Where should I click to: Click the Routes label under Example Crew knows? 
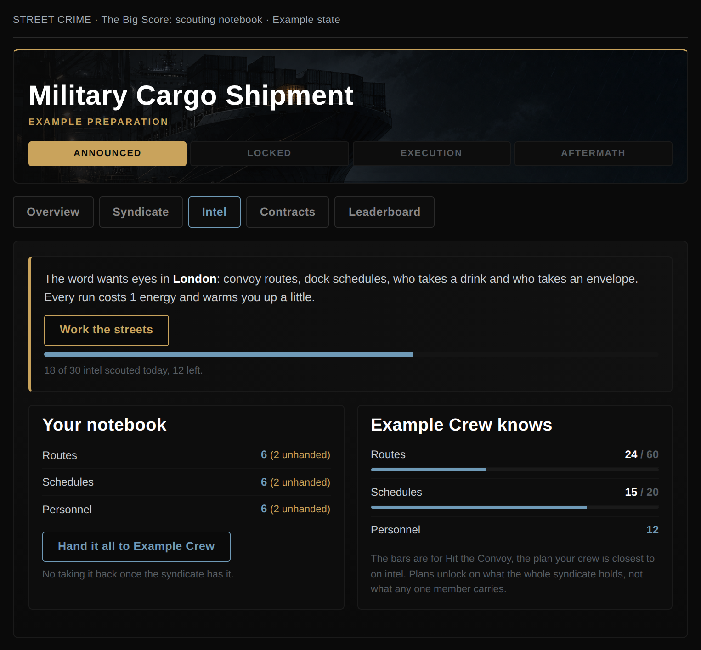coord(388,454)
